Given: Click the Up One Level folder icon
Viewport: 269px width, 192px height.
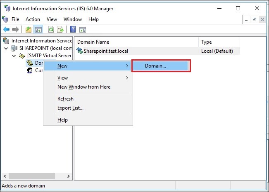Looking at the screenshot, I should tap(29, 30).
